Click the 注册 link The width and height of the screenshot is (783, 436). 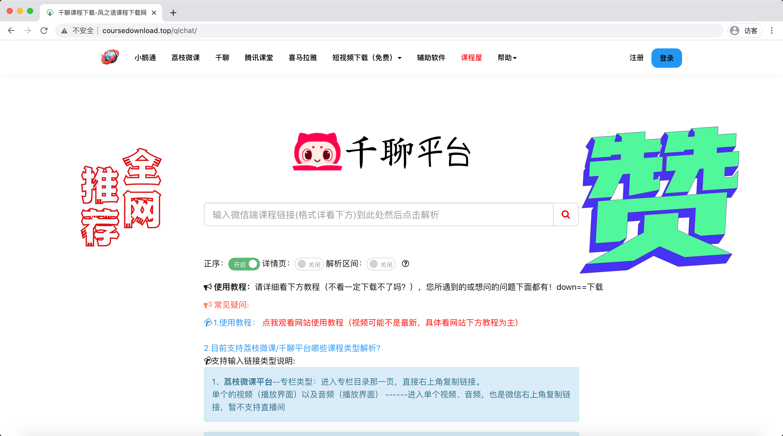[x=636, y=58]
